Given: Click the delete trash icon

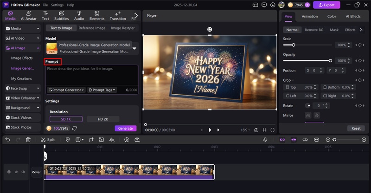Looking at the screenshot, I should coord(28,140).
